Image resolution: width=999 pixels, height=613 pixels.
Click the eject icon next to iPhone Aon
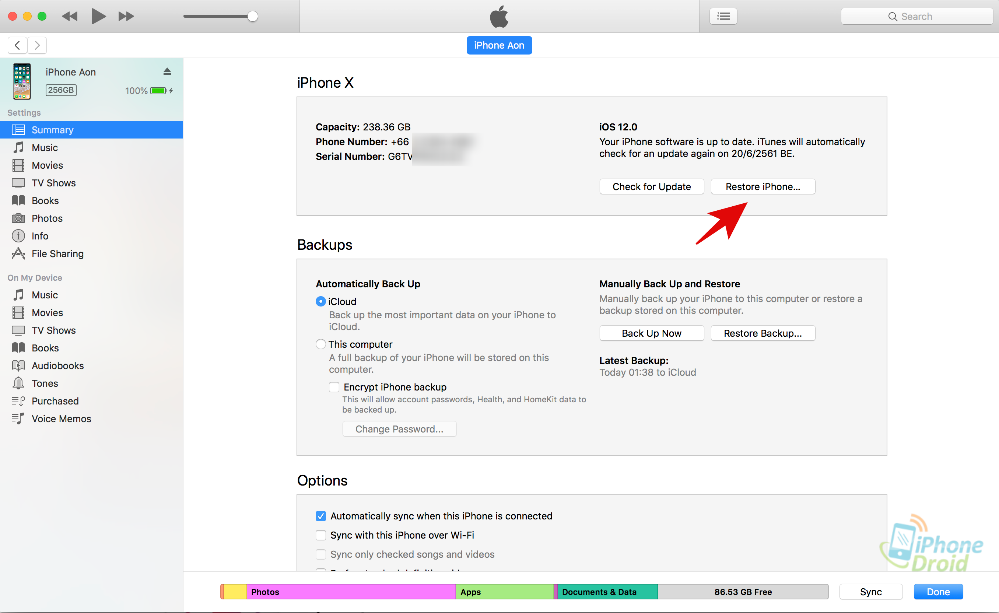(167, 71)
